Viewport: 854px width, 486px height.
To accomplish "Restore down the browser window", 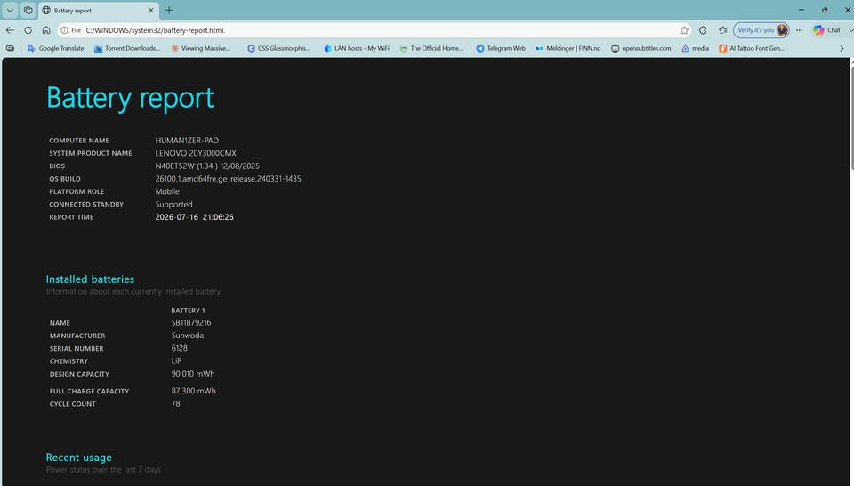I will pos(825,10).
